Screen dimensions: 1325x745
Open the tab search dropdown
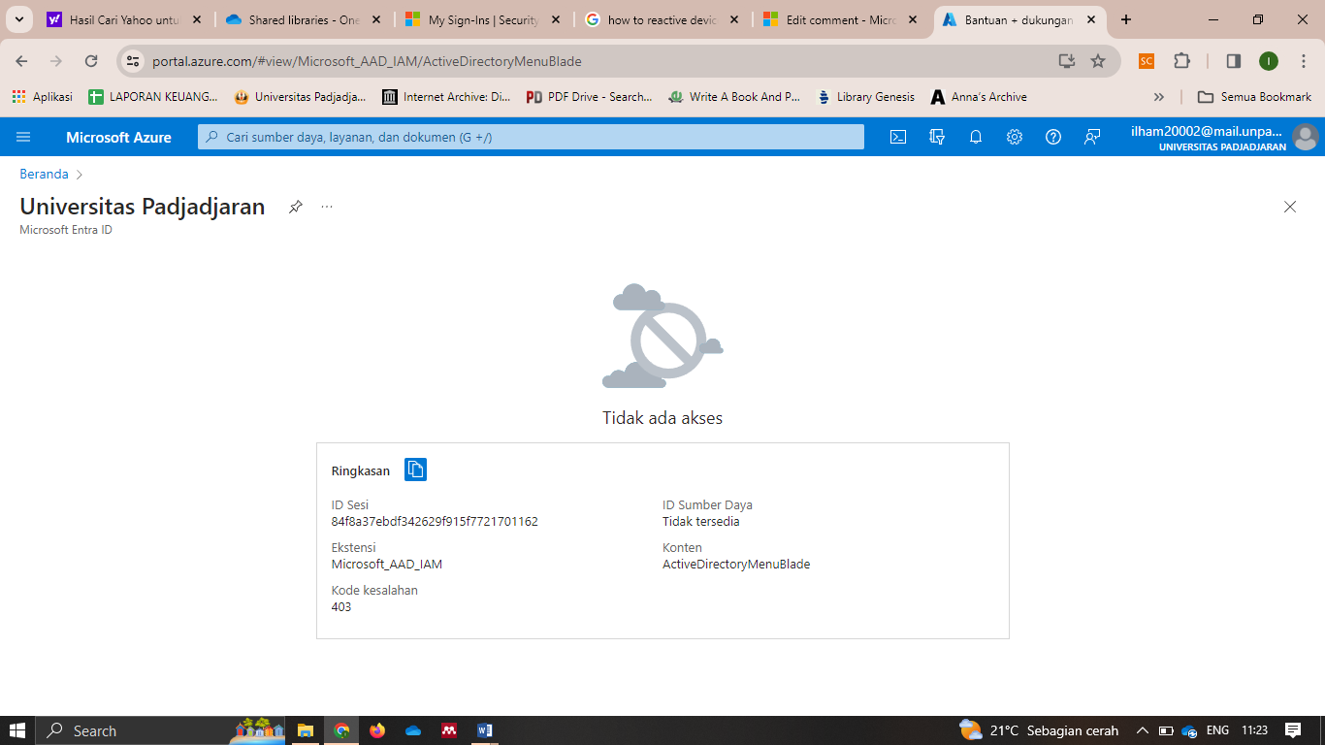pos(18,19)
